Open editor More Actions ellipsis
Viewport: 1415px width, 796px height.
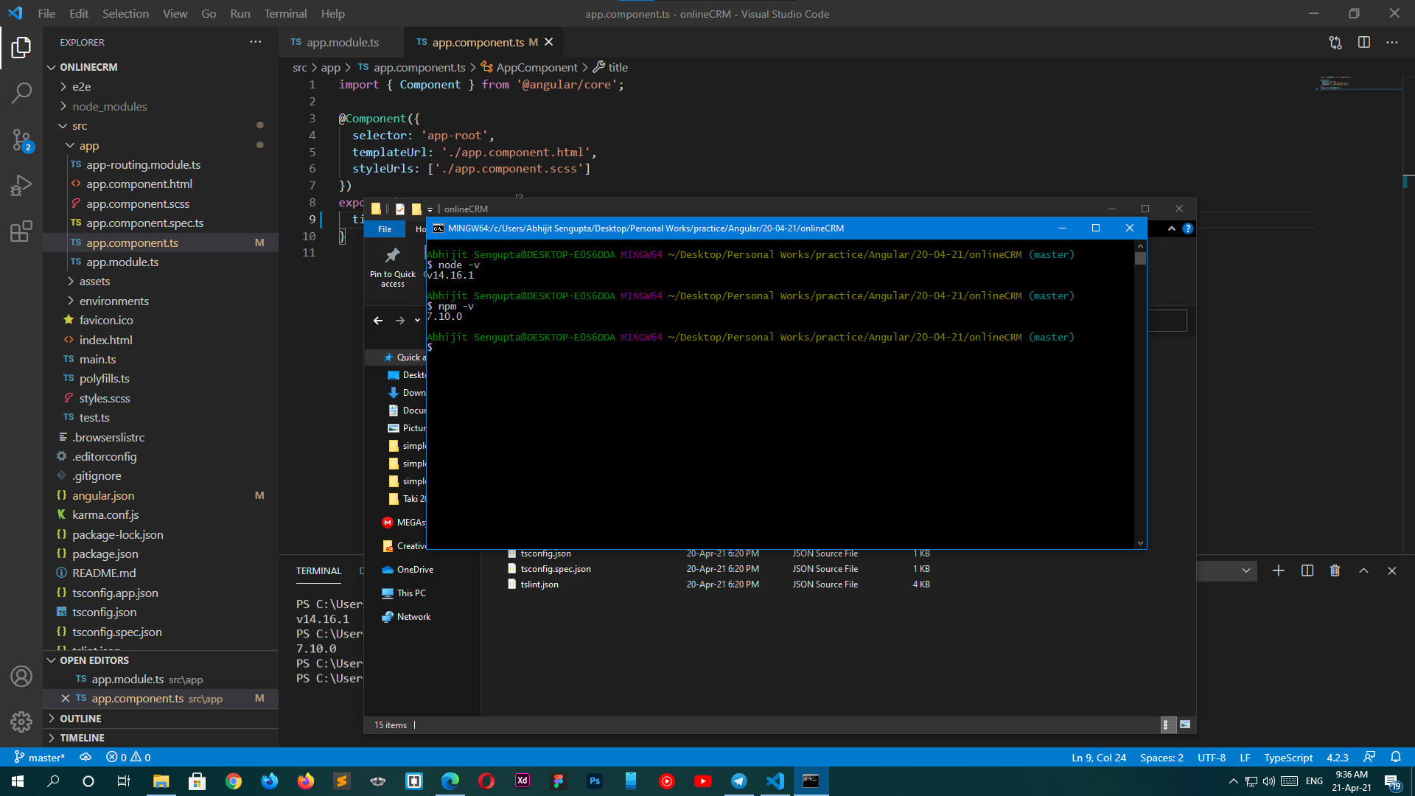click(1392, 43)
